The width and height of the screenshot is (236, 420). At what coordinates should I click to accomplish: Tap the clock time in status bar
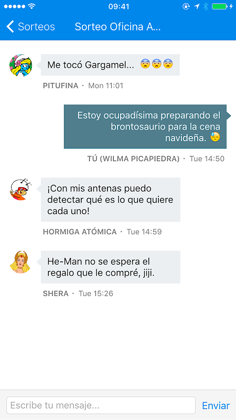119,6
